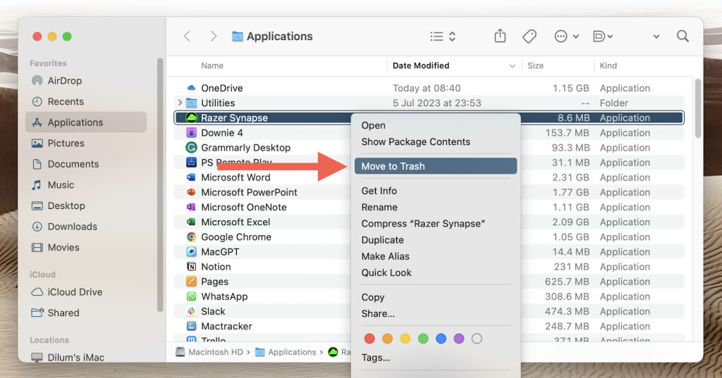Viewport: 722px width, 378px height.
Task: Select the WhatsApp application icon
Action: (x=191, y=296)
